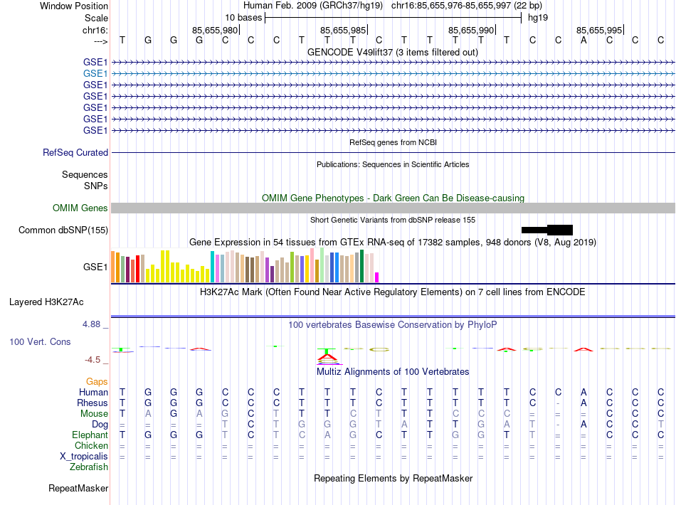Screen dimensions: 676x505
Task: Click the Common dbSNP(155) label
Action: pos(63,230)
